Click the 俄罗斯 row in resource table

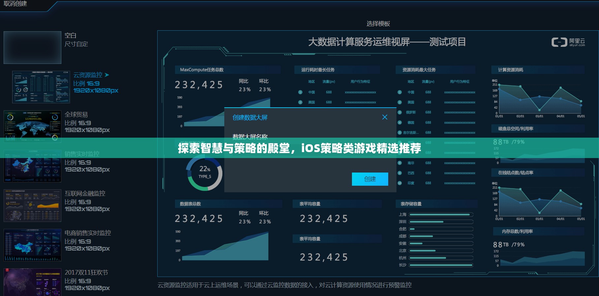[x=436, y=112]
